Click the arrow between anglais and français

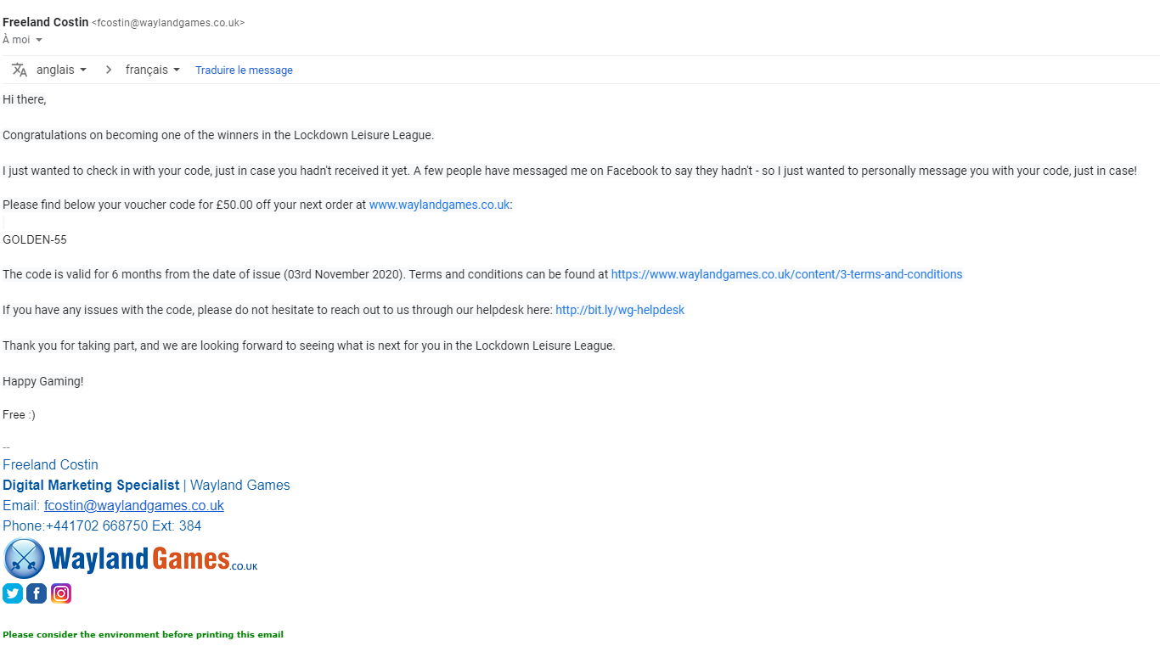tap(108, 70)
